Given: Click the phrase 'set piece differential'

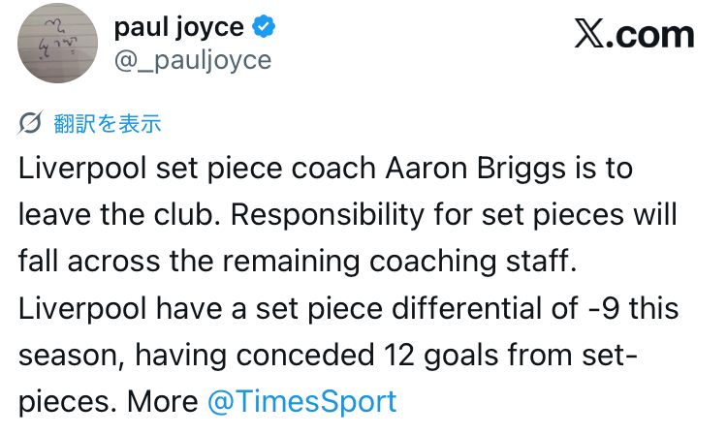Looking at the screenshot, I should (x=395, y=308).
